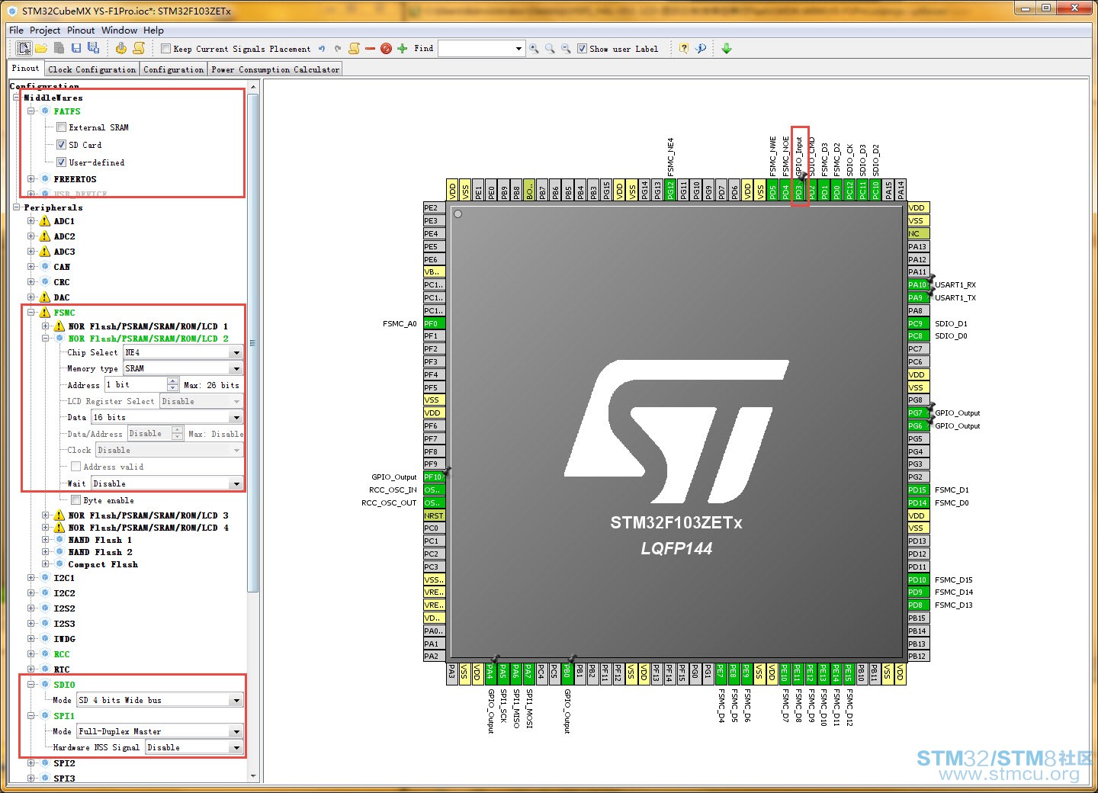Open the Window menu
1098x793 pixels.
click(119, 30)
